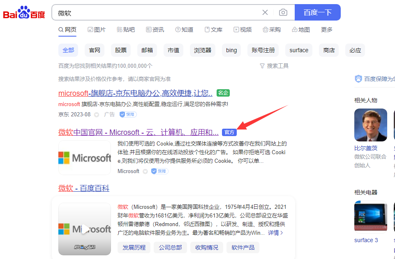Click the surface 3 product image

(x=371, y=217)
